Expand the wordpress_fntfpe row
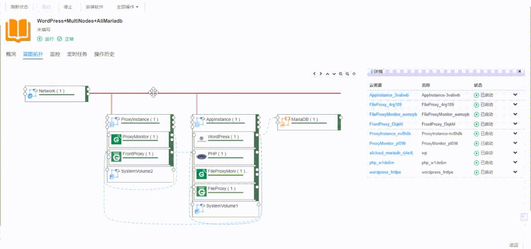Viewport: 531px width, 249px height. tap(515, 172)
